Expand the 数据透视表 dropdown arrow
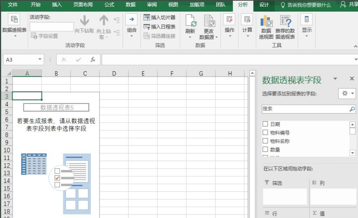Screen dimensions: 358x218 15,36
